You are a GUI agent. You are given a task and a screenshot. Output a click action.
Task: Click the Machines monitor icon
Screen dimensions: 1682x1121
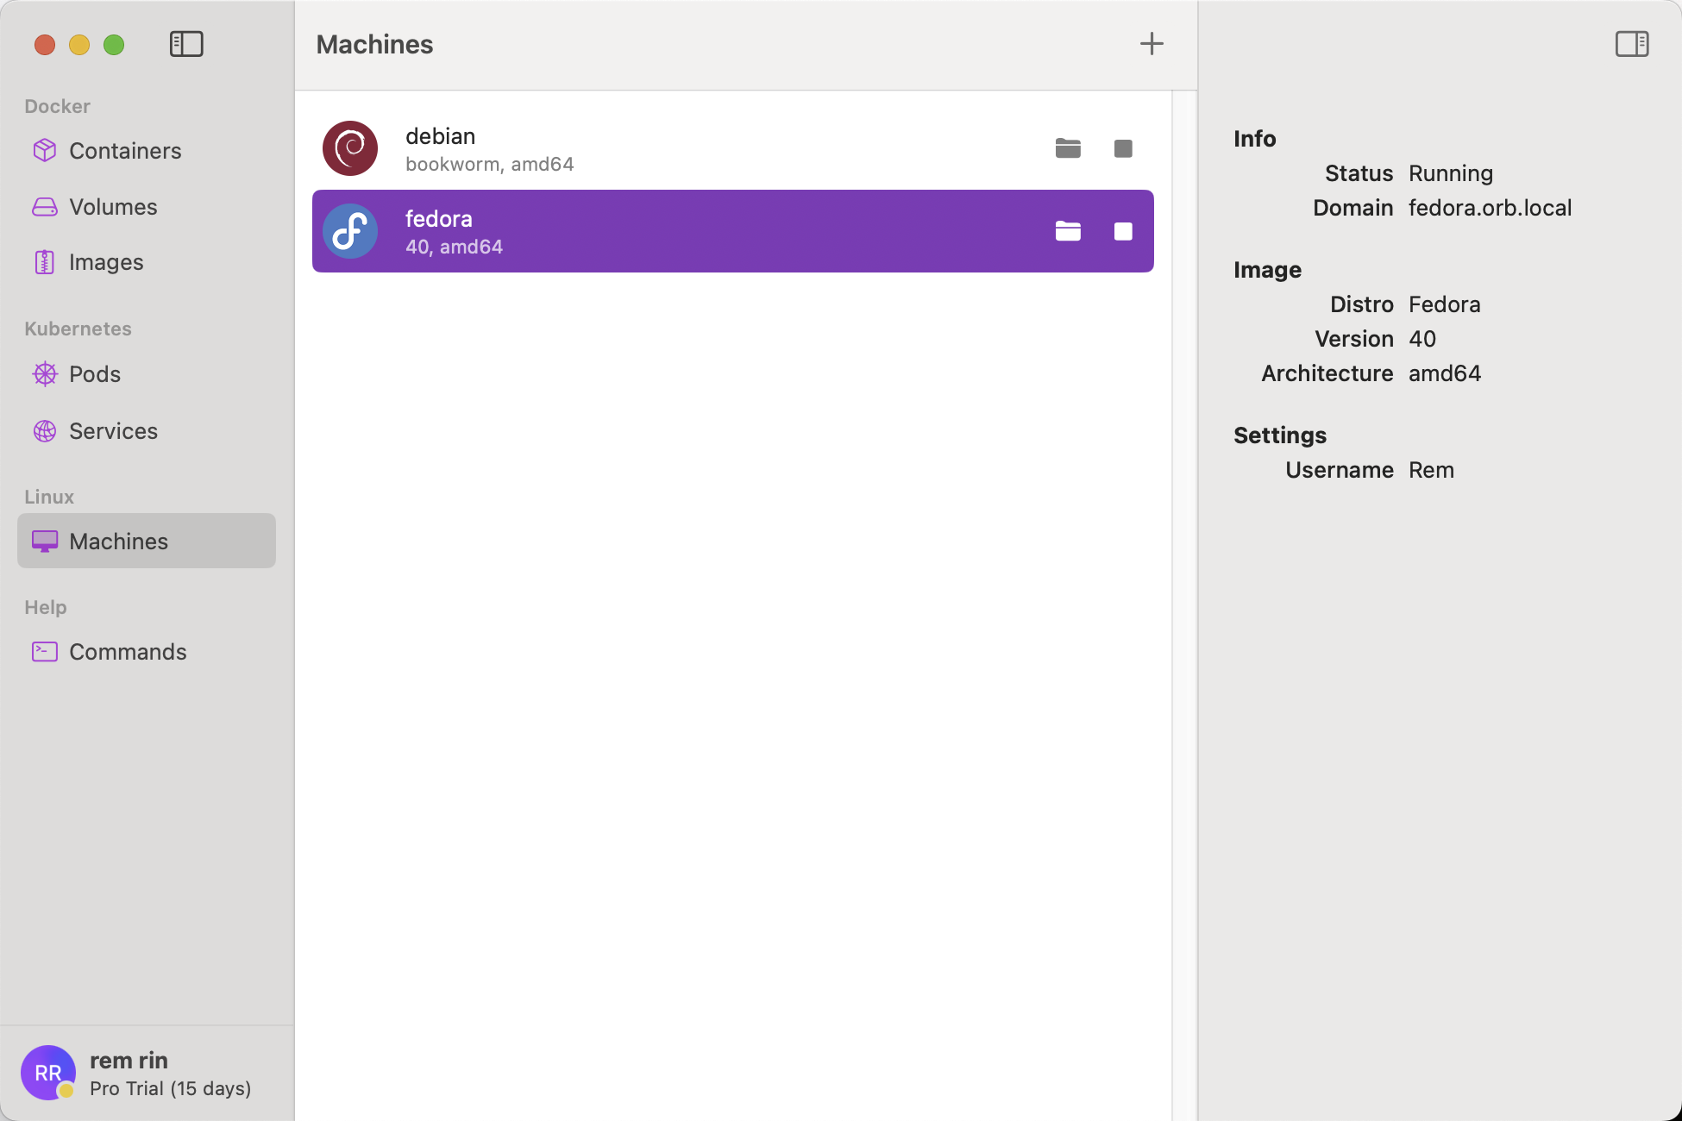tap(45, 542)
